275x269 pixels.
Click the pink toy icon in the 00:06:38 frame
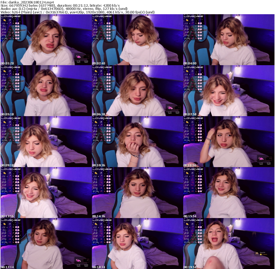tap(170, 108)
